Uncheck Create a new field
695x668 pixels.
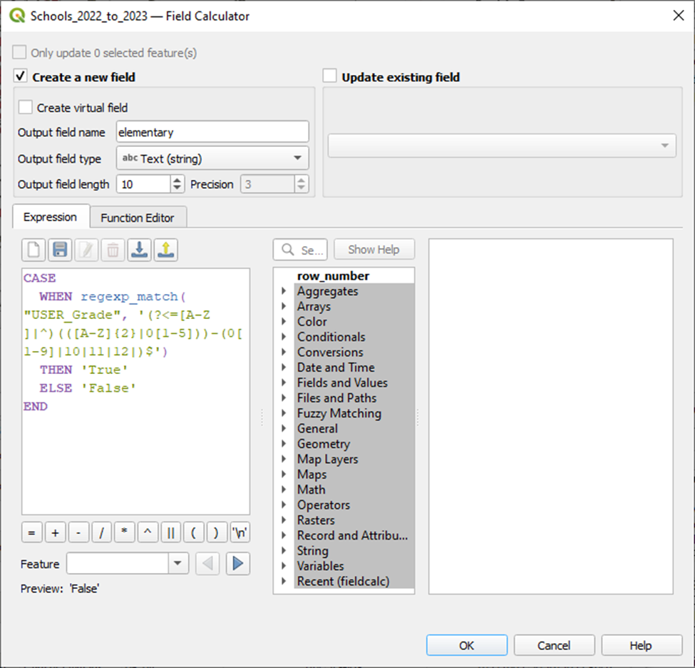(x=21, y=76)
